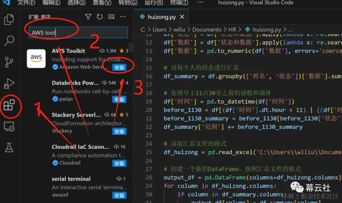The image size is (342, 203).
Task: Expand the menu bar overflow ellipsis
Action: [200, 2]
